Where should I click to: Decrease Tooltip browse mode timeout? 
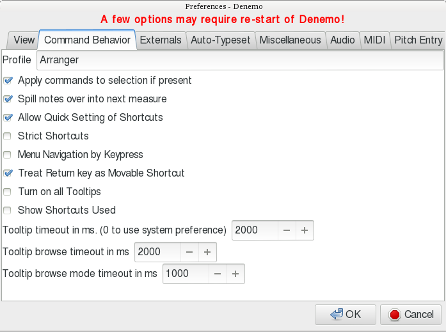click(x=218, y=274)
